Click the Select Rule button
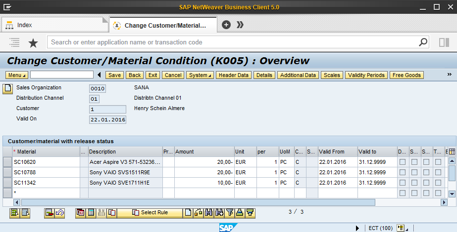The width and height of the screenshot is (457, 232). (x=150, y=213)
